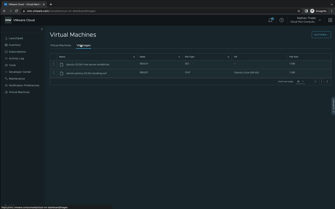This screenshot has height=209, width=335.
Task: Click READY state of the OVF row
Action: pos(144,72)
